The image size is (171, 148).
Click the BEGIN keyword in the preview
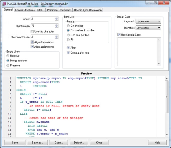(21, 90)
